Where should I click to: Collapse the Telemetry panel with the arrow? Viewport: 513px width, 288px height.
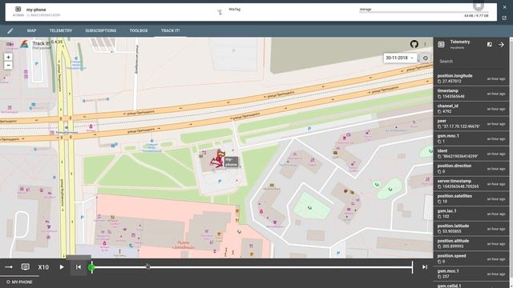pyautogui.click(x=501, y=45)
